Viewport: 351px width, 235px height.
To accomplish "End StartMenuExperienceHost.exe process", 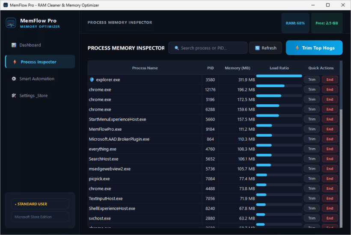I will pos(330,119).
